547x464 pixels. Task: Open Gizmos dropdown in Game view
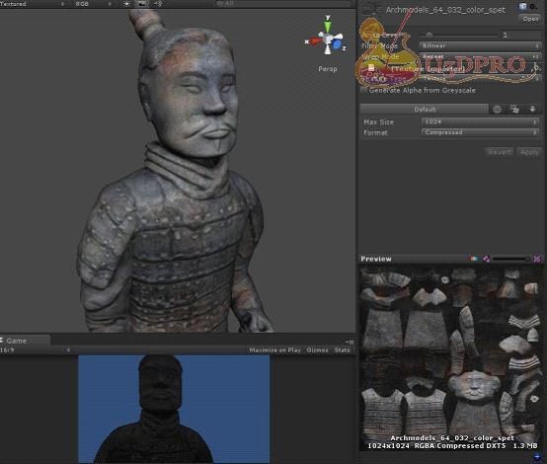tap(318, 349)
